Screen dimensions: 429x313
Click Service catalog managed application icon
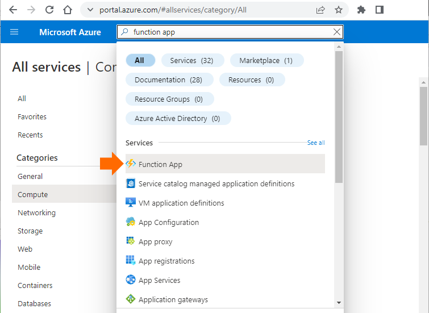click(131, 183)
